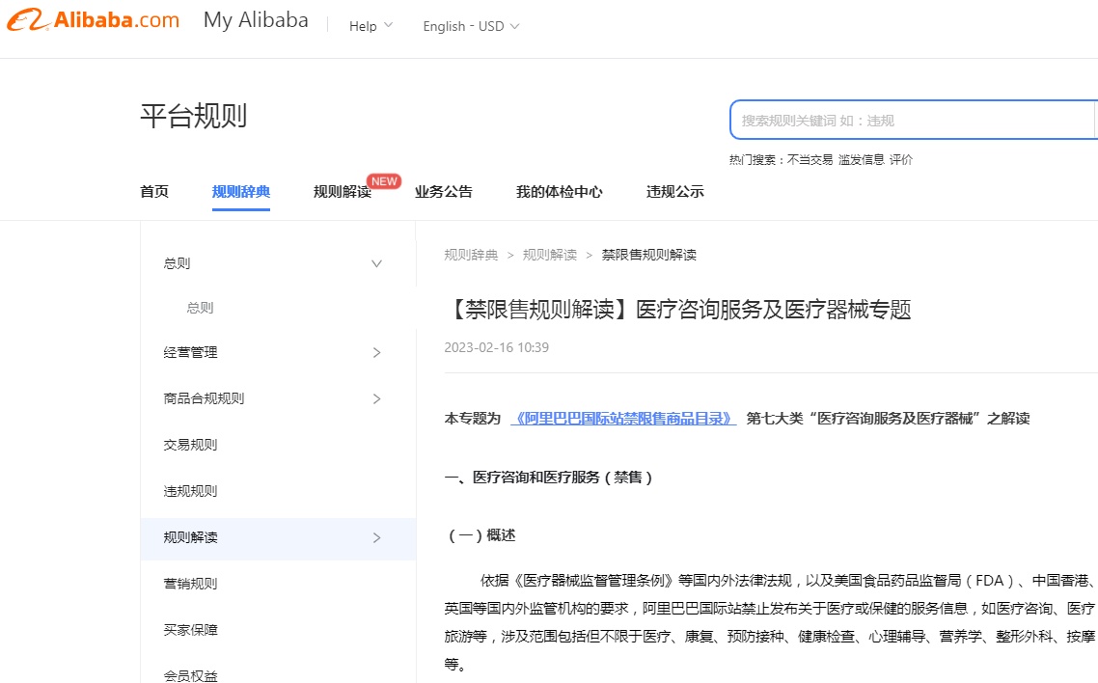
Task: Expand 商品合规规则 sidebar chevron
Action: pyautogui.click(x=376, y=398)
